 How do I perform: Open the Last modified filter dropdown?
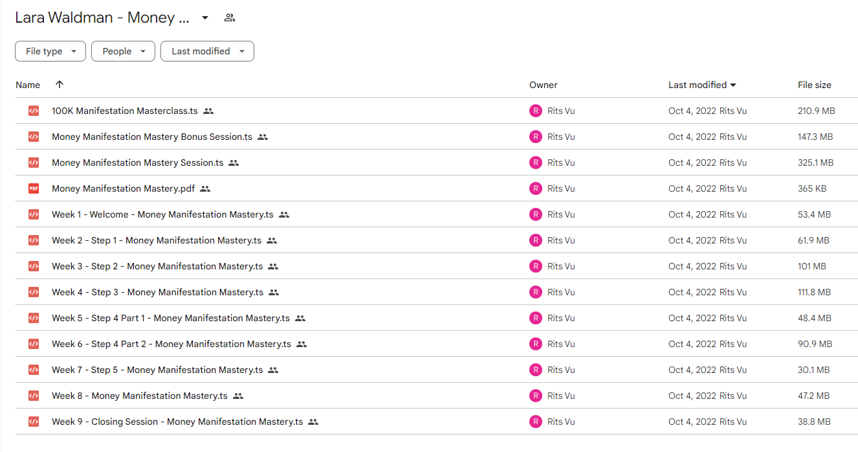tap(207, 51)
